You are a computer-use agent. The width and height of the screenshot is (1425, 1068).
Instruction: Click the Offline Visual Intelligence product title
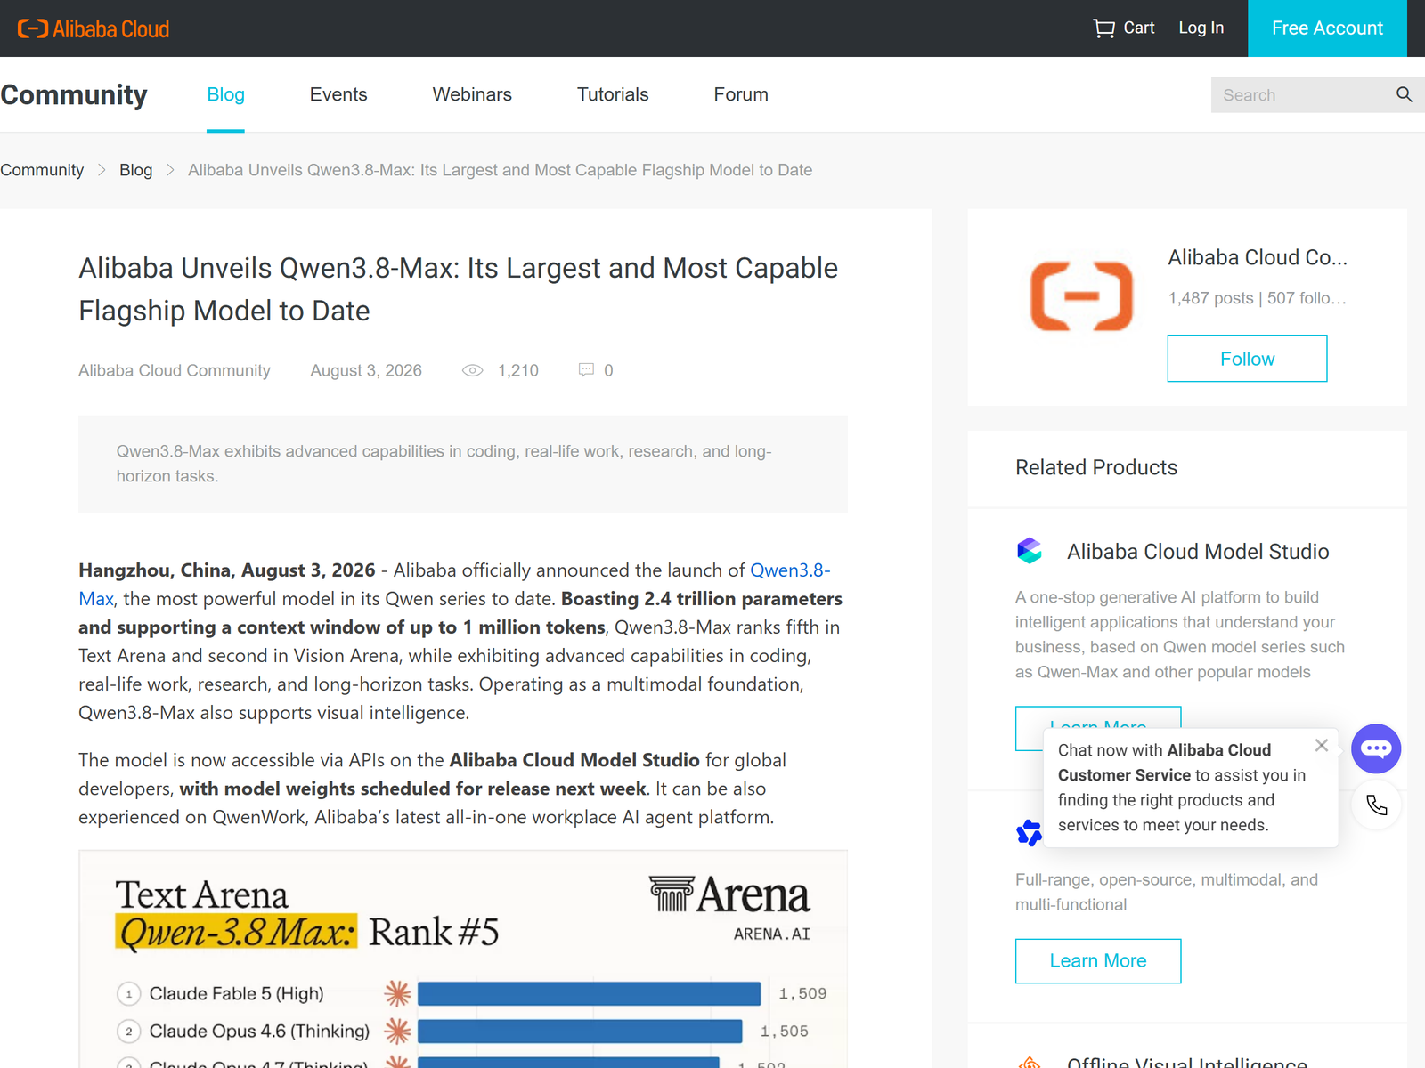[x=1187, y=1061]
